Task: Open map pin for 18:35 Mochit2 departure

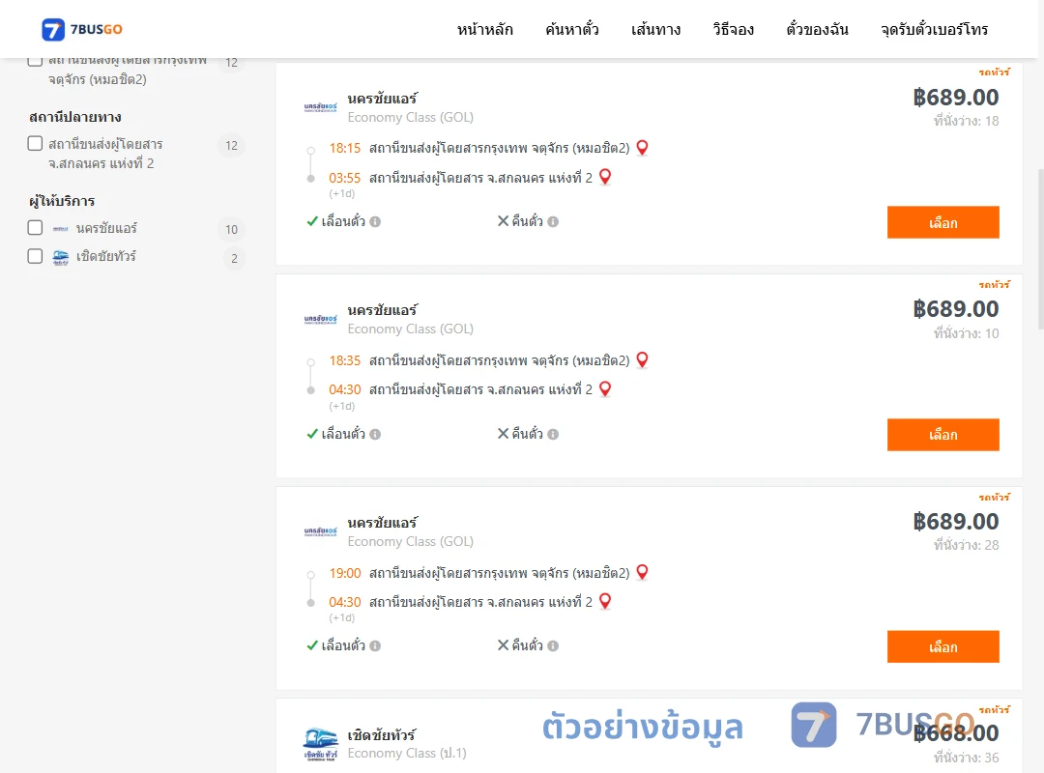Action: [x=642, y=360]
